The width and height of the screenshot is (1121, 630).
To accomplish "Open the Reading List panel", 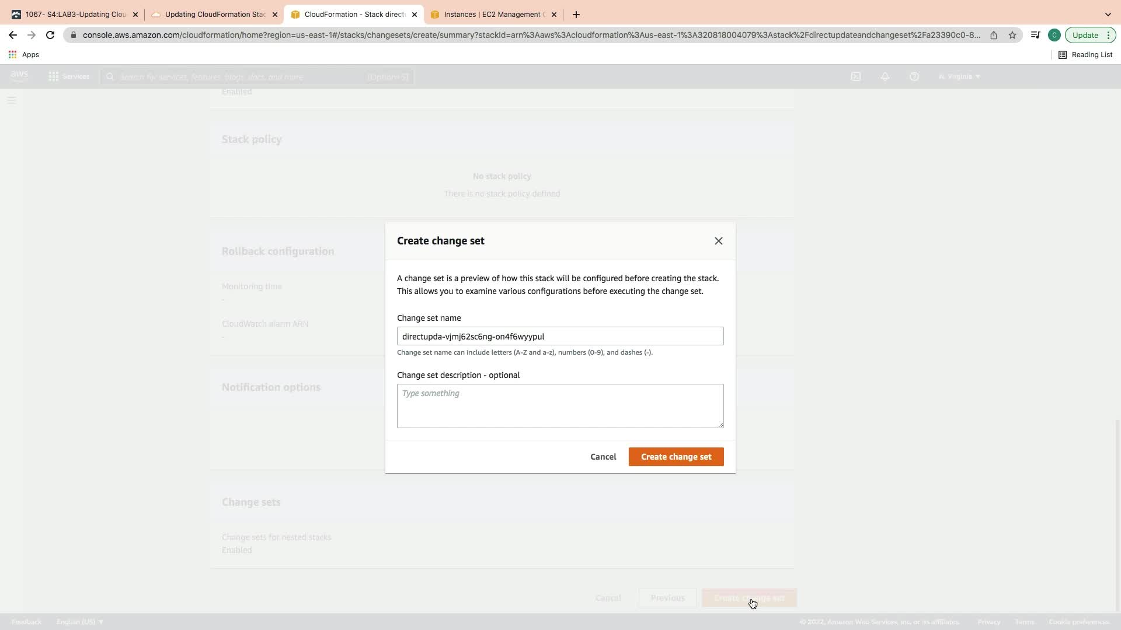I will coord(1085,54).
